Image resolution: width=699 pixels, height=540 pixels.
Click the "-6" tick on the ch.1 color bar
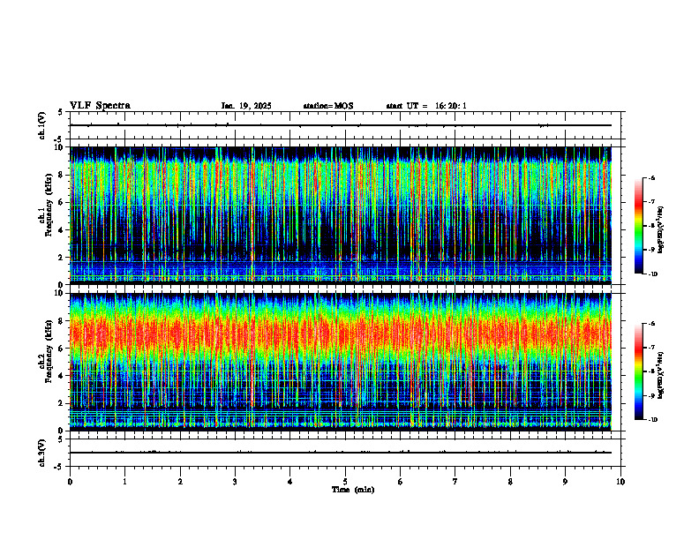[651, 177]
